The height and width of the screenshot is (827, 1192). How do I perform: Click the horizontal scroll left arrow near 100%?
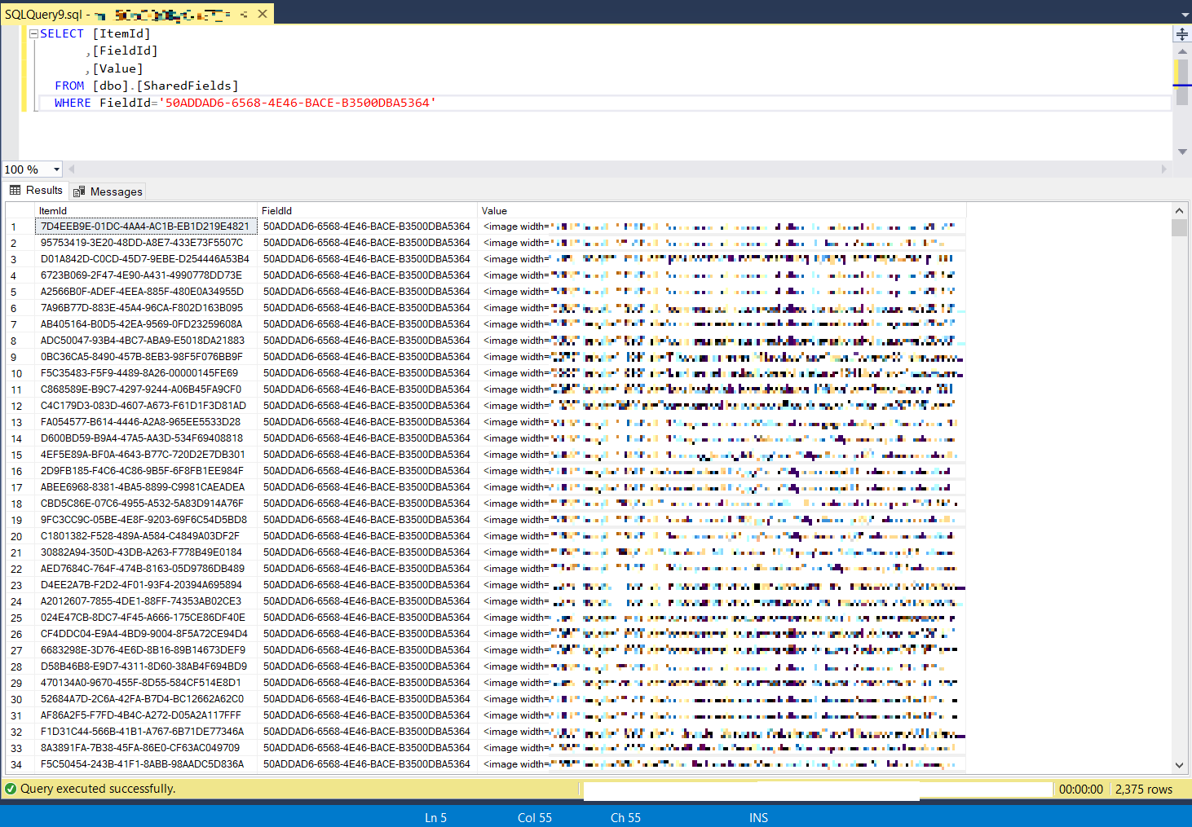tap(71, 169)
